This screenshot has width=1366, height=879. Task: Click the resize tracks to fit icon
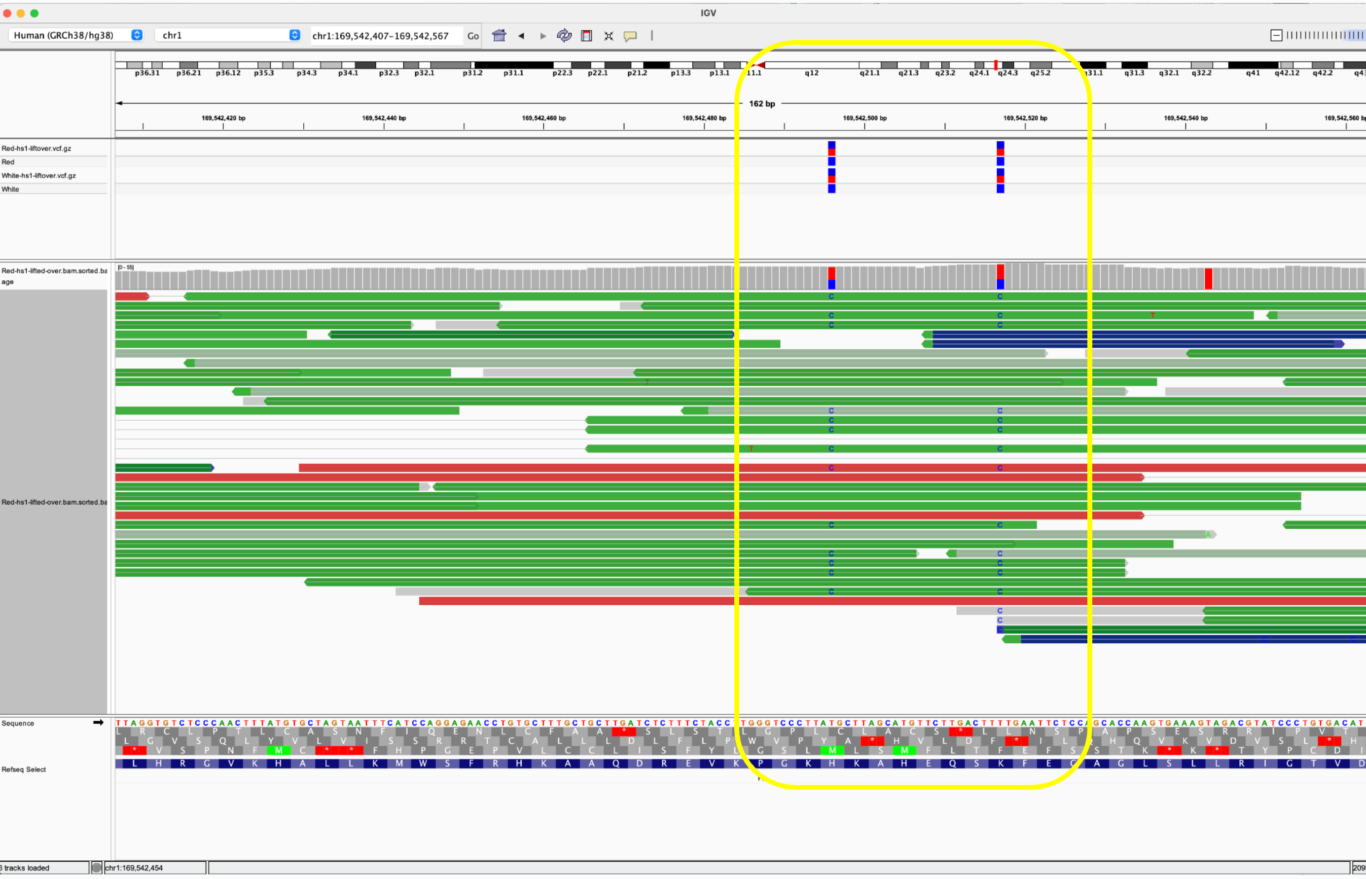608,36
